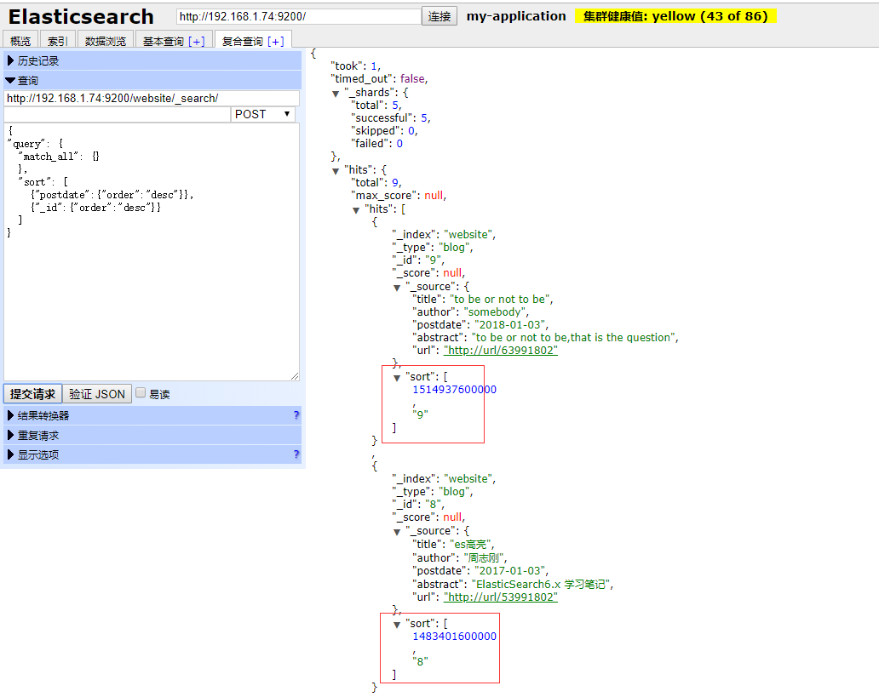Grab the query textarea resize handle

click(x=295, y=376)
